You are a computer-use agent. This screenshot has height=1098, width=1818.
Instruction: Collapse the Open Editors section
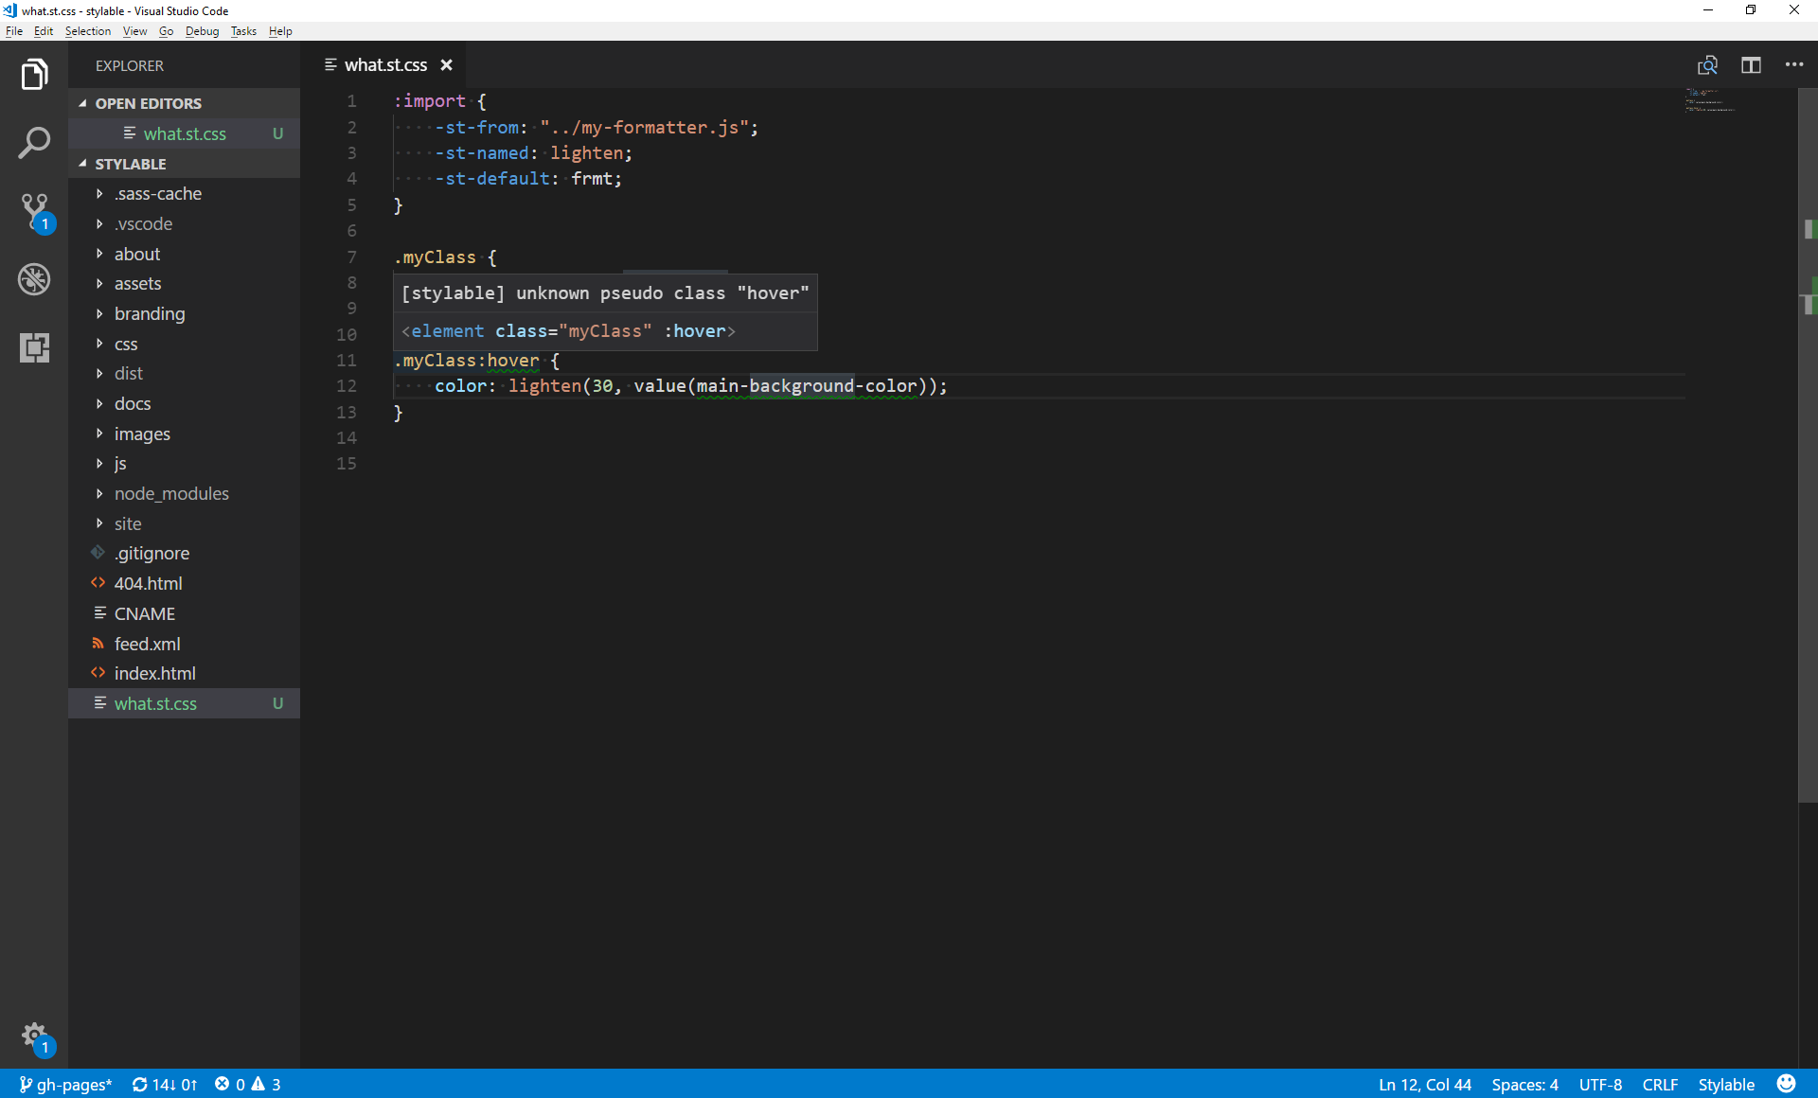point(148,103)
